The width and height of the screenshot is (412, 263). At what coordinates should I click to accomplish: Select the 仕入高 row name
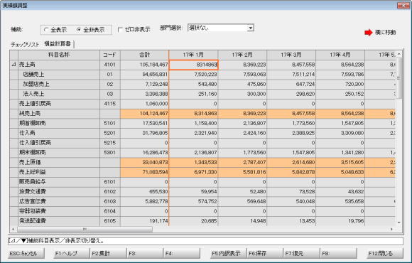pos(27,133)
